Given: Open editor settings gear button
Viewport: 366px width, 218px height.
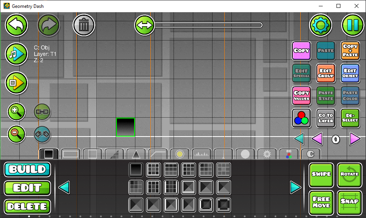Looking at the screenshot, I should pyautogui.click(x=320, y=25).
